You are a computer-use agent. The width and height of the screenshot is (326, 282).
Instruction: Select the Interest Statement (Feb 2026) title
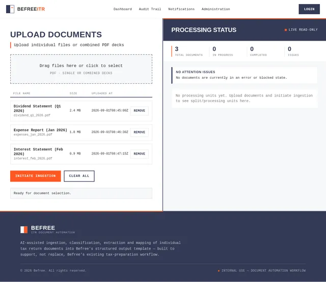38,151
